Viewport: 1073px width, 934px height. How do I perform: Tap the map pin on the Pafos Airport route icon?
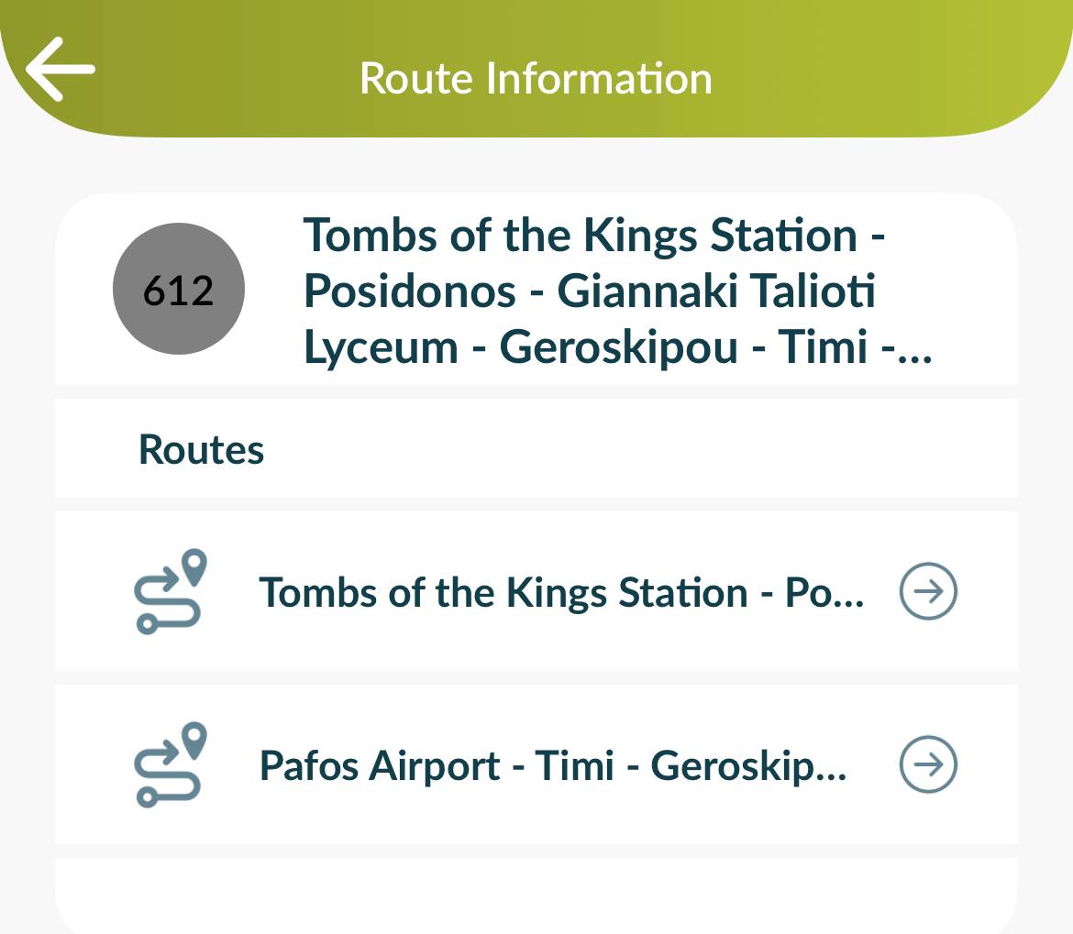pyautogui.click(x=194, y=739)
